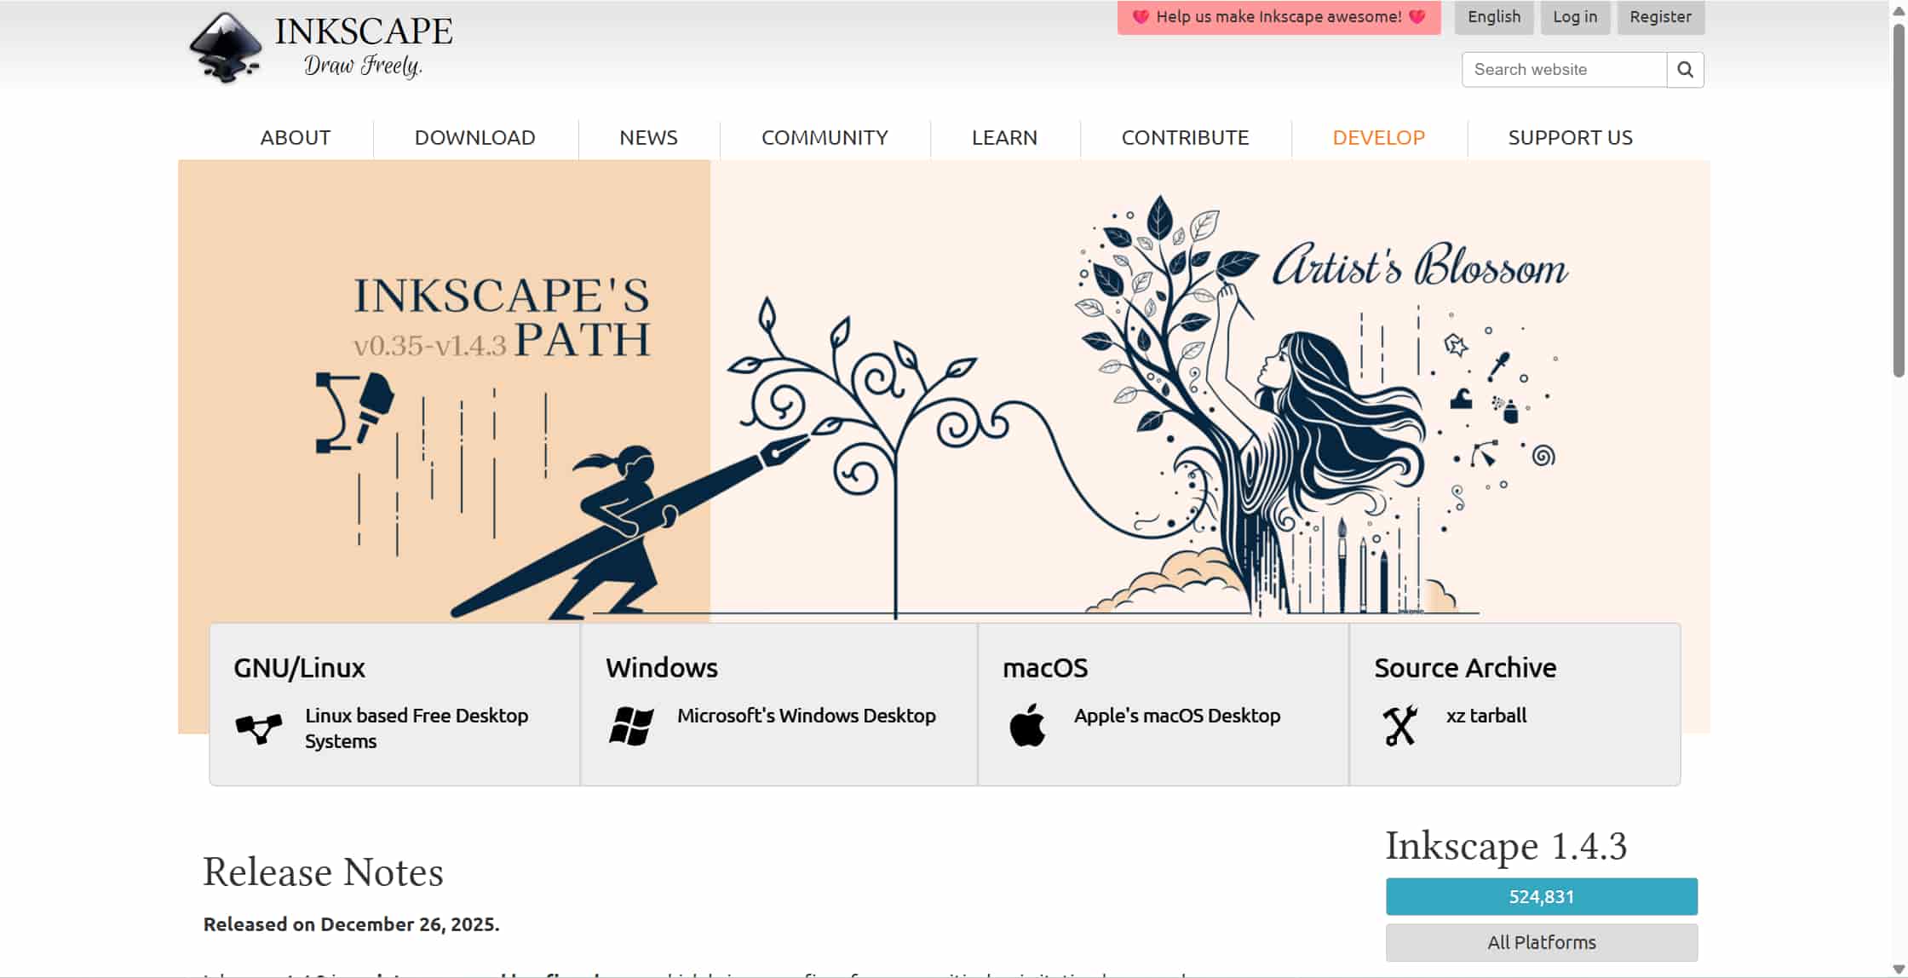
Task: Go to the DEVELOP section
Action: [1378, 137]
